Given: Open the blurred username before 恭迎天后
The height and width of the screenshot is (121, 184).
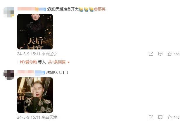Looking at the screenshot, I should coord(31,72).
